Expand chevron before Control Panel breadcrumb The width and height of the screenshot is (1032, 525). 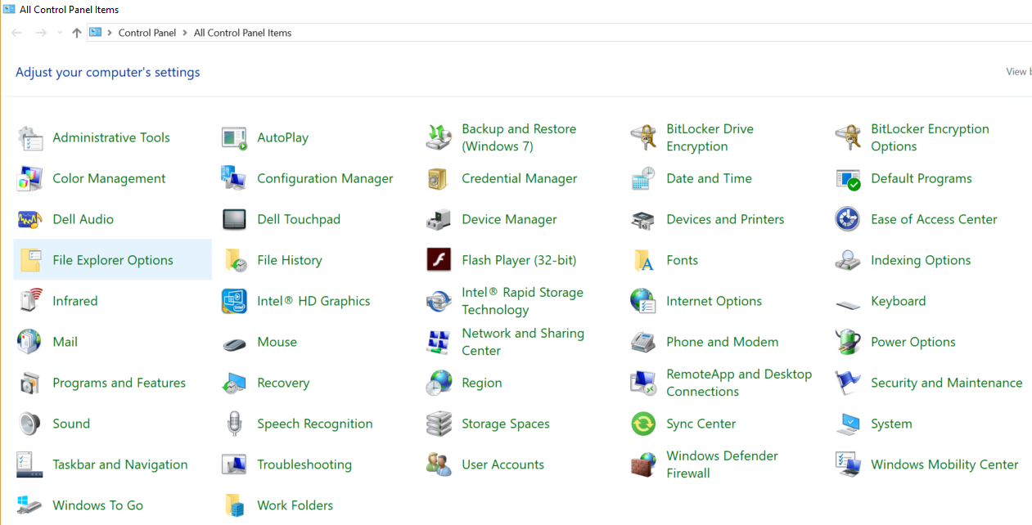[110, 33]
